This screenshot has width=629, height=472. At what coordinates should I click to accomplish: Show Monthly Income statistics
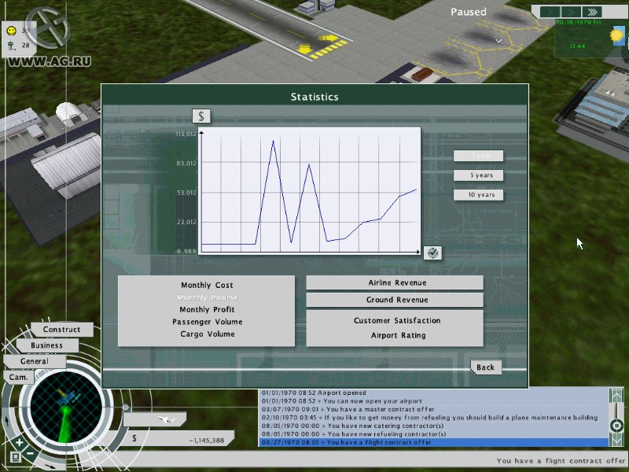207,297
